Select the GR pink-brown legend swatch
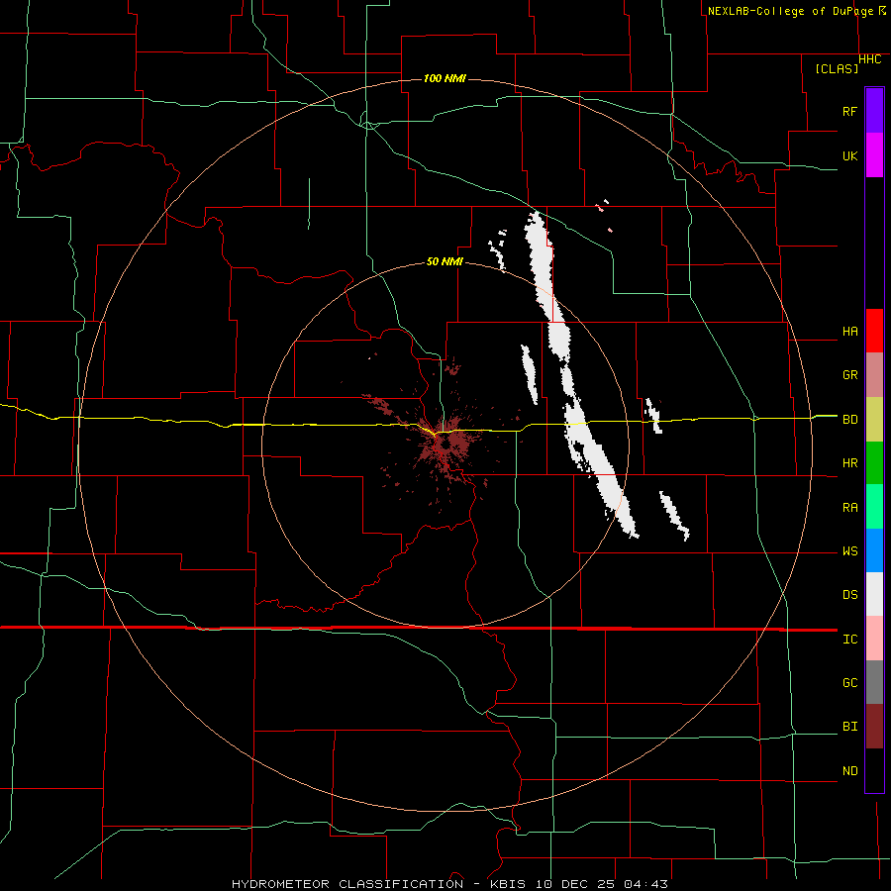 874,375
